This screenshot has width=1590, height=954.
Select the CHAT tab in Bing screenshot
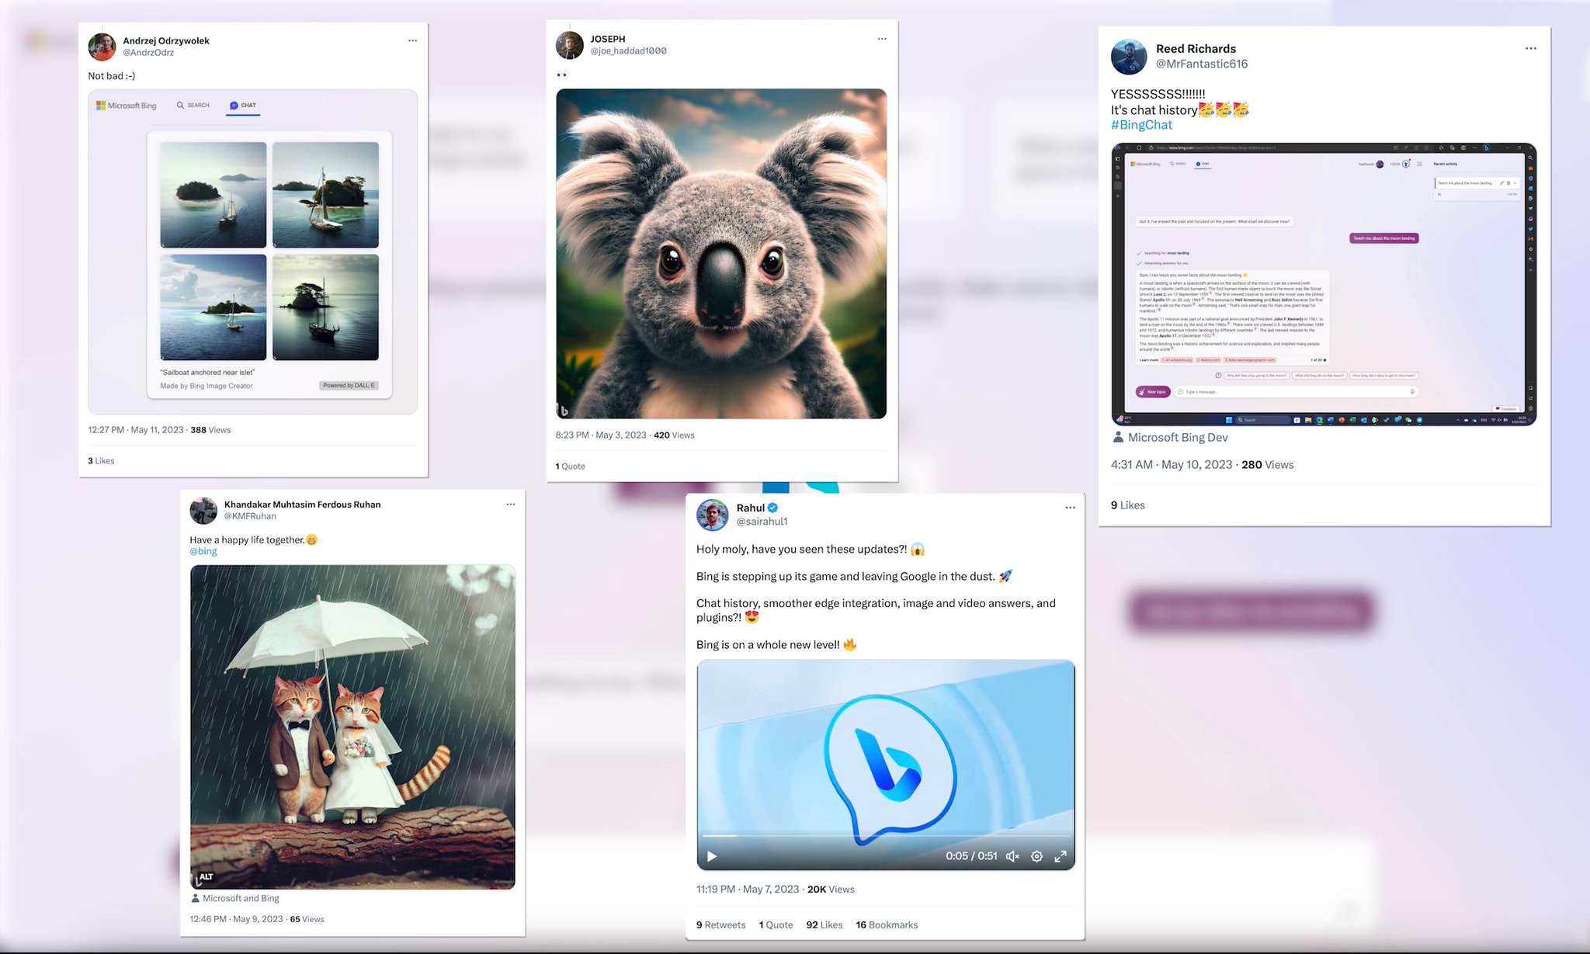pos(243,106)
